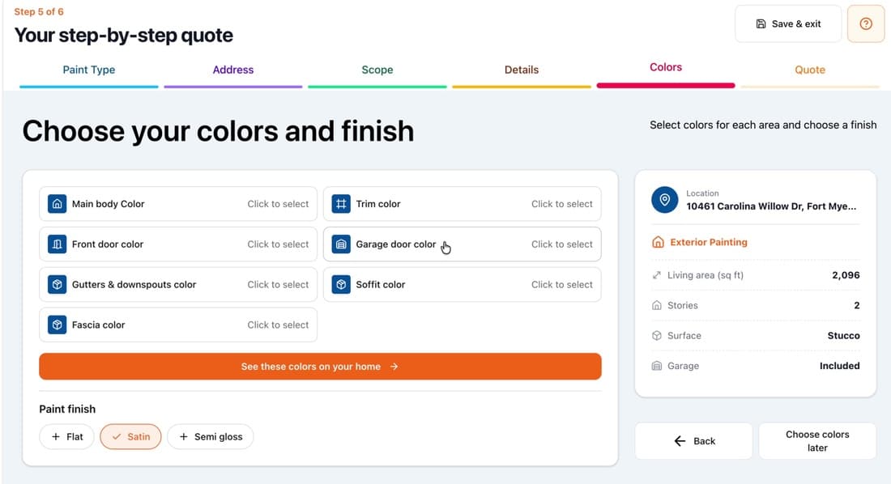Click the Choose colors later button
This screenshot has width=891, height=484.
[x=817, y=441]
